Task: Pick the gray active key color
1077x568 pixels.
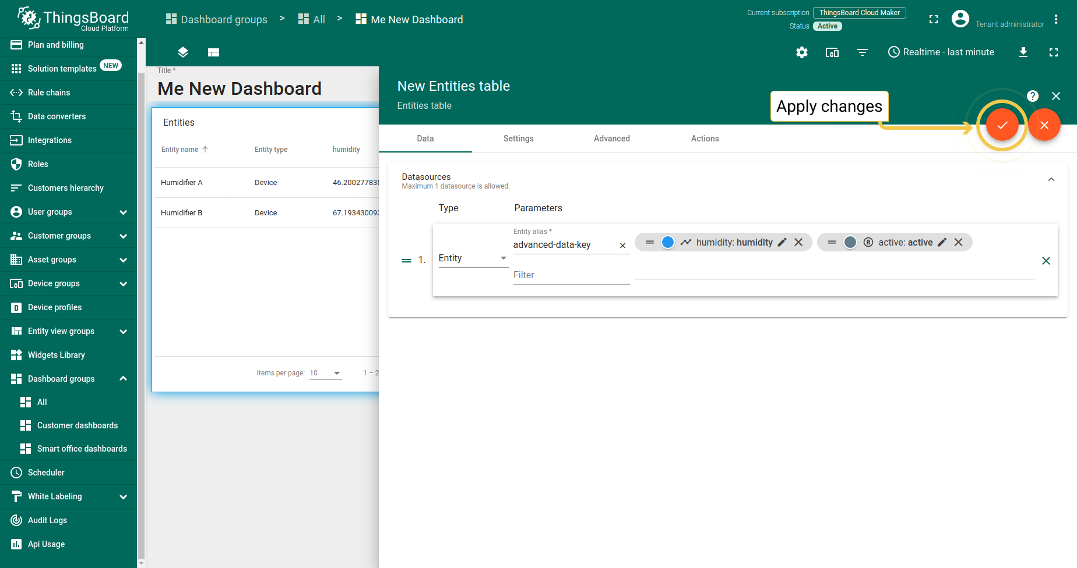Action: click(x=850, y=242)
